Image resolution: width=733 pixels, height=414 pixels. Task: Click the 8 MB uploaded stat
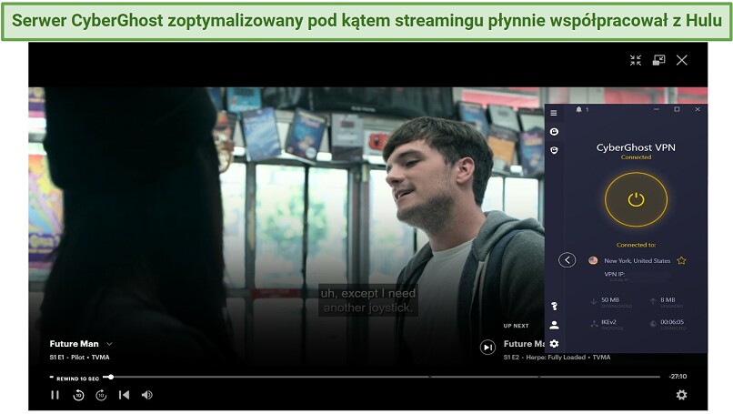coord(668,300)
